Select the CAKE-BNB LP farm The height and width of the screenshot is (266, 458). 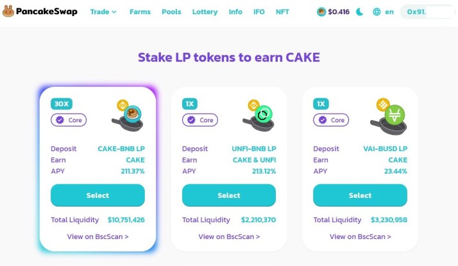pos(98,195)
